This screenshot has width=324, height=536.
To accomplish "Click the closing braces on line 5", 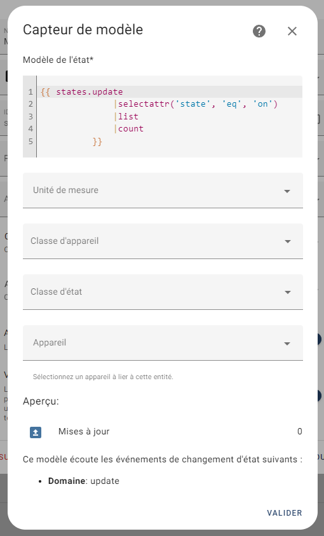I will (97, 142).
